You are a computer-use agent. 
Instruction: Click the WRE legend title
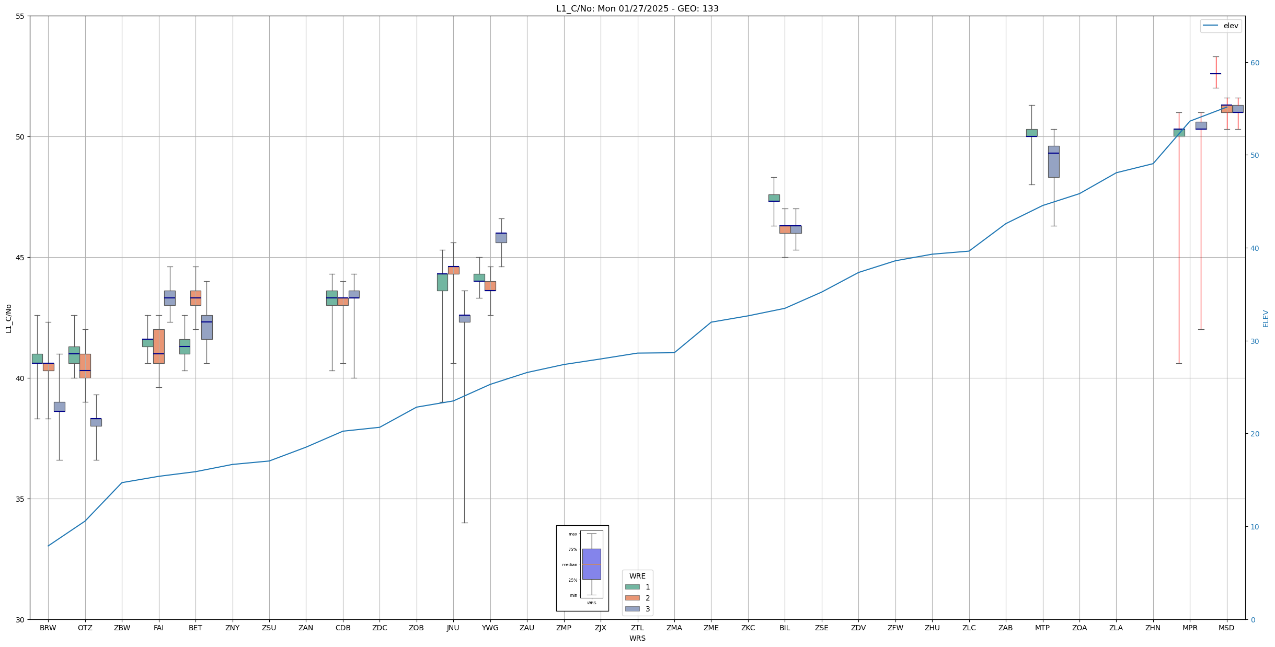coord(637,576)
